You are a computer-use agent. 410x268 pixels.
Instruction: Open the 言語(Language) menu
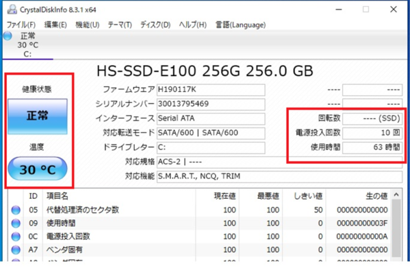click(x=241, y=25)
